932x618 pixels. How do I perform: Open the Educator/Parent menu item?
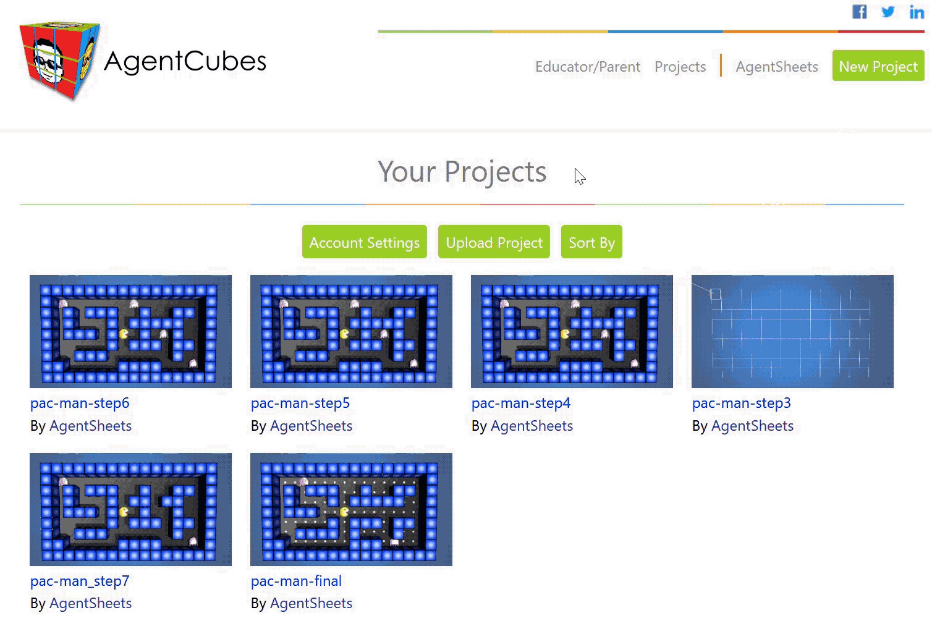(x=588, y=67)
